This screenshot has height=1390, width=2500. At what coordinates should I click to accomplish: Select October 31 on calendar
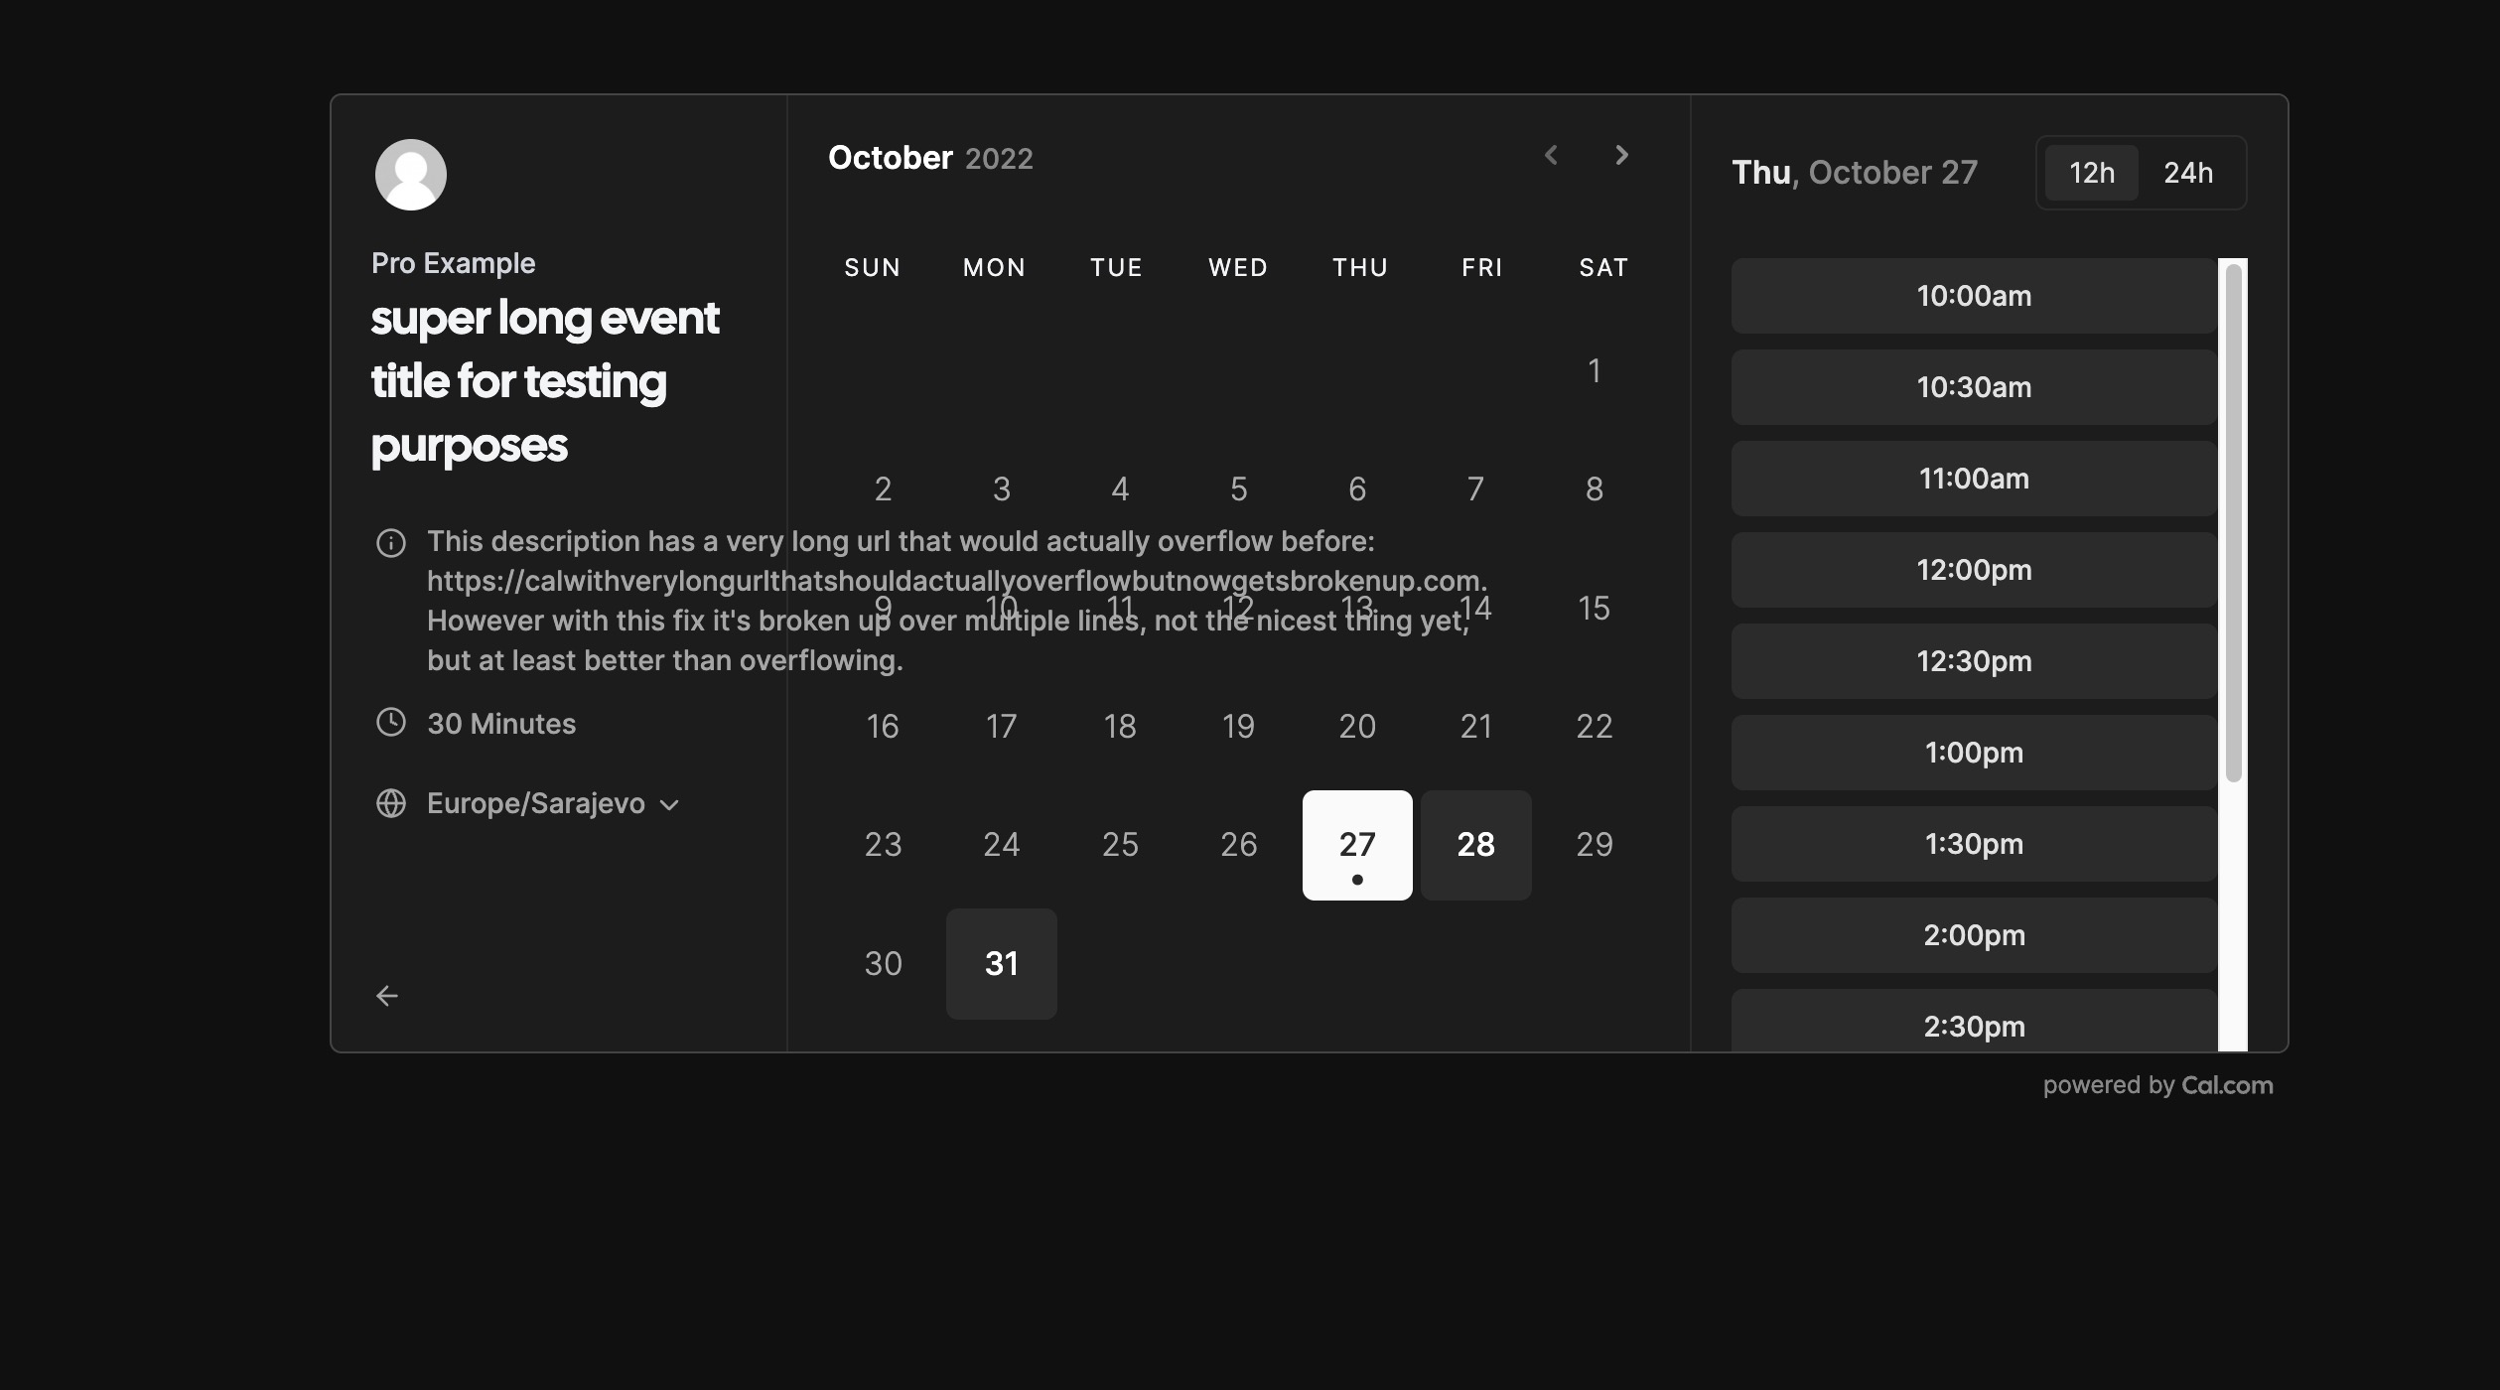pyautogui.click(x=1001, y=964)
